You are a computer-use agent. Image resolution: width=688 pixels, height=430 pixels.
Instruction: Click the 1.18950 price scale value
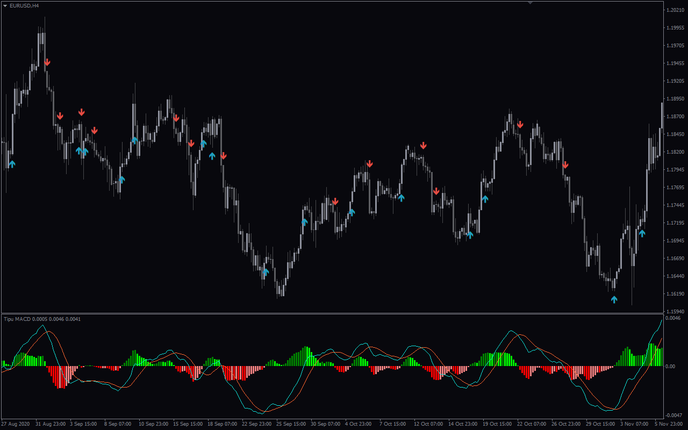click(675, 99)
